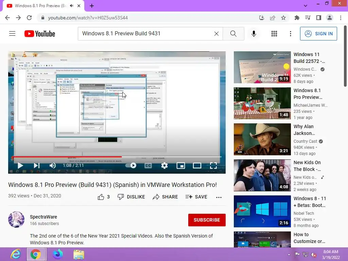Screen dimensions: 348x261
Task: Click the magnifier search button
Action: 233,34
